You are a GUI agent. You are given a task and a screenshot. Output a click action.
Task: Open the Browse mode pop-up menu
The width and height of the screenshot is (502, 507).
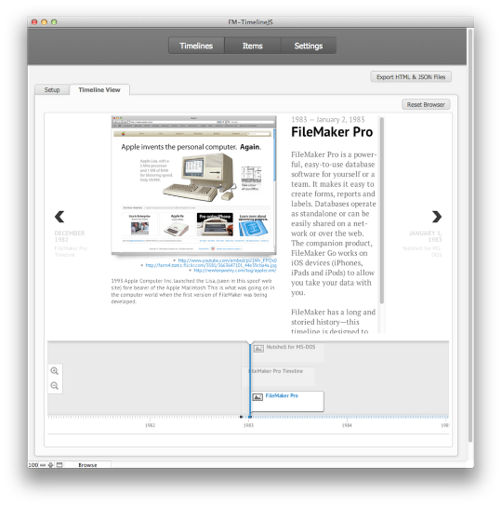87,465
